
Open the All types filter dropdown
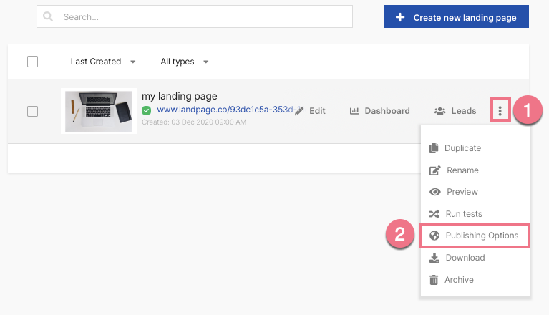[185, 62]
